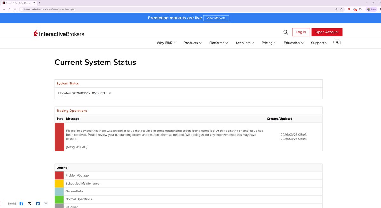Select the Current System Status browser tab
Image resolution: width=381 pixels, height=208 pixels.
18,3
